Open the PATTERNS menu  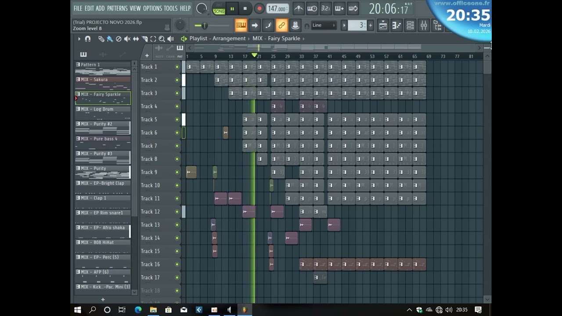click(x=117, y=8)
